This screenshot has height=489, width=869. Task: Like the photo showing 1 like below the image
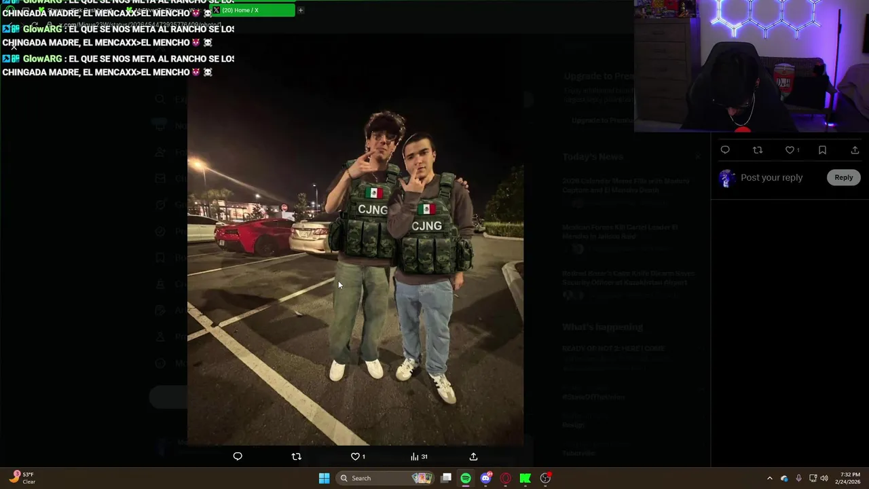click(358, 456)
